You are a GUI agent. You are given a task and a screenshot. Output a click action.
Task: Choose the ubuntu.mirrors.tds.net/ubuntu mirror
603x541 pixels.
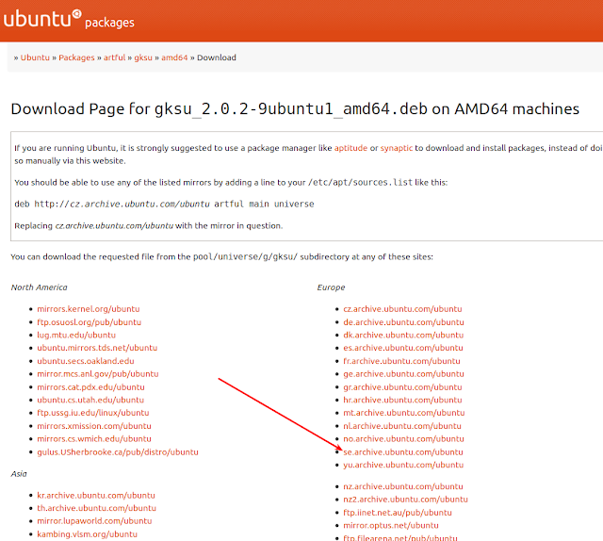click(97, 348)
